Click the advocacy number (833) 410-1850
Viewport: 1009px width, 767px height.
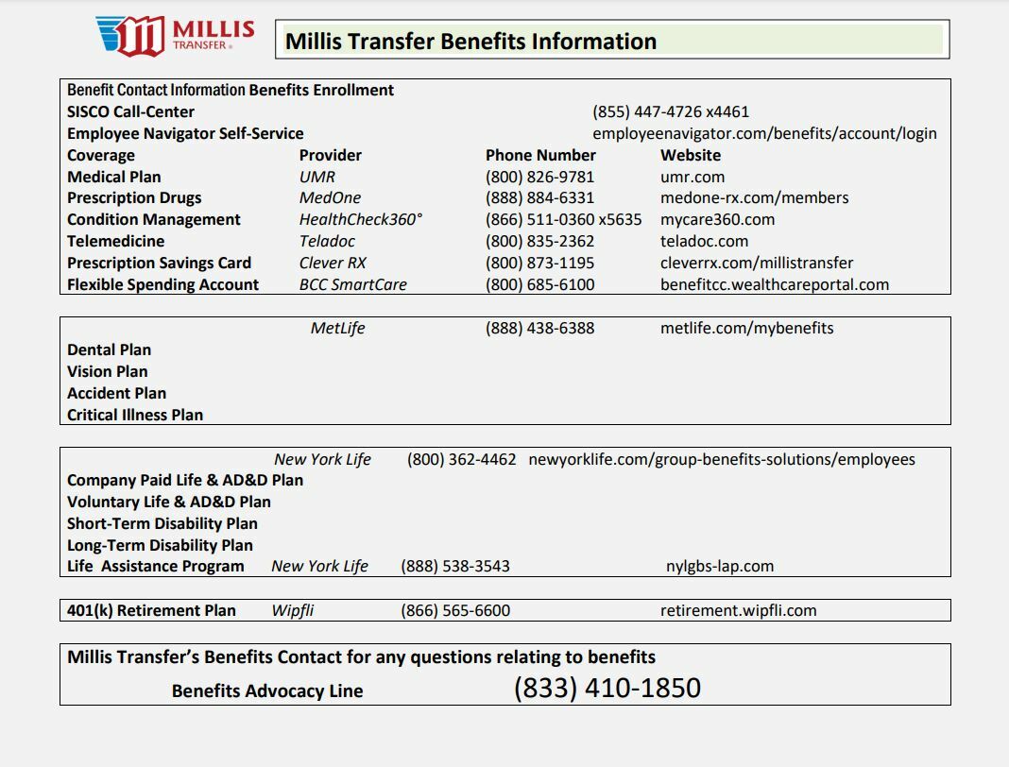pyautogui.click(x=607, y=688)
